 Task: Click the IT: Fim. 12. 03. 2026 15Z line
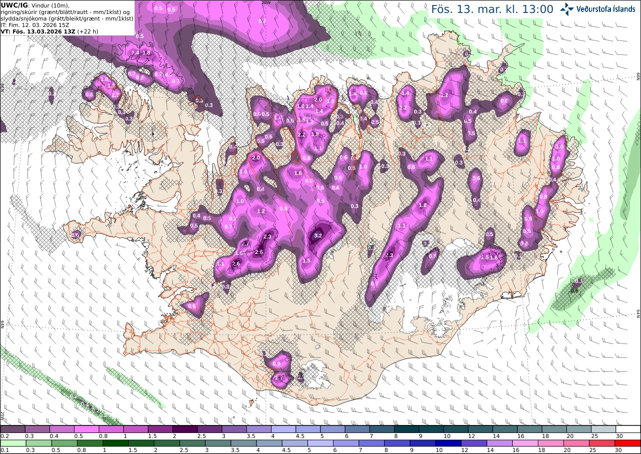coord(35,25)
